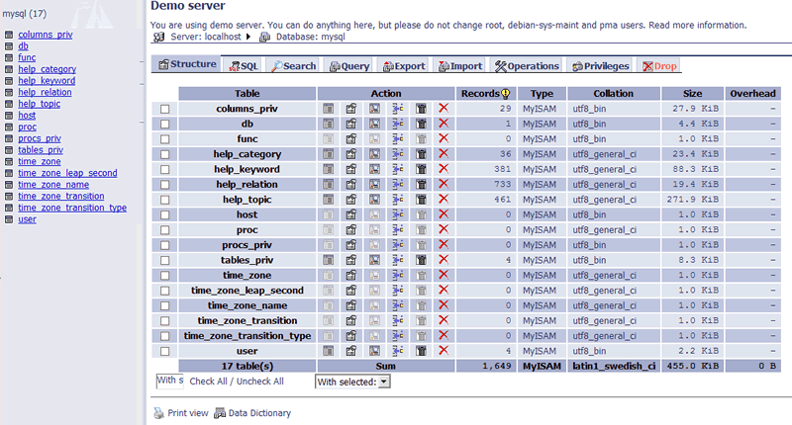Click the mysql (17) database heading

tap(24, 14)
